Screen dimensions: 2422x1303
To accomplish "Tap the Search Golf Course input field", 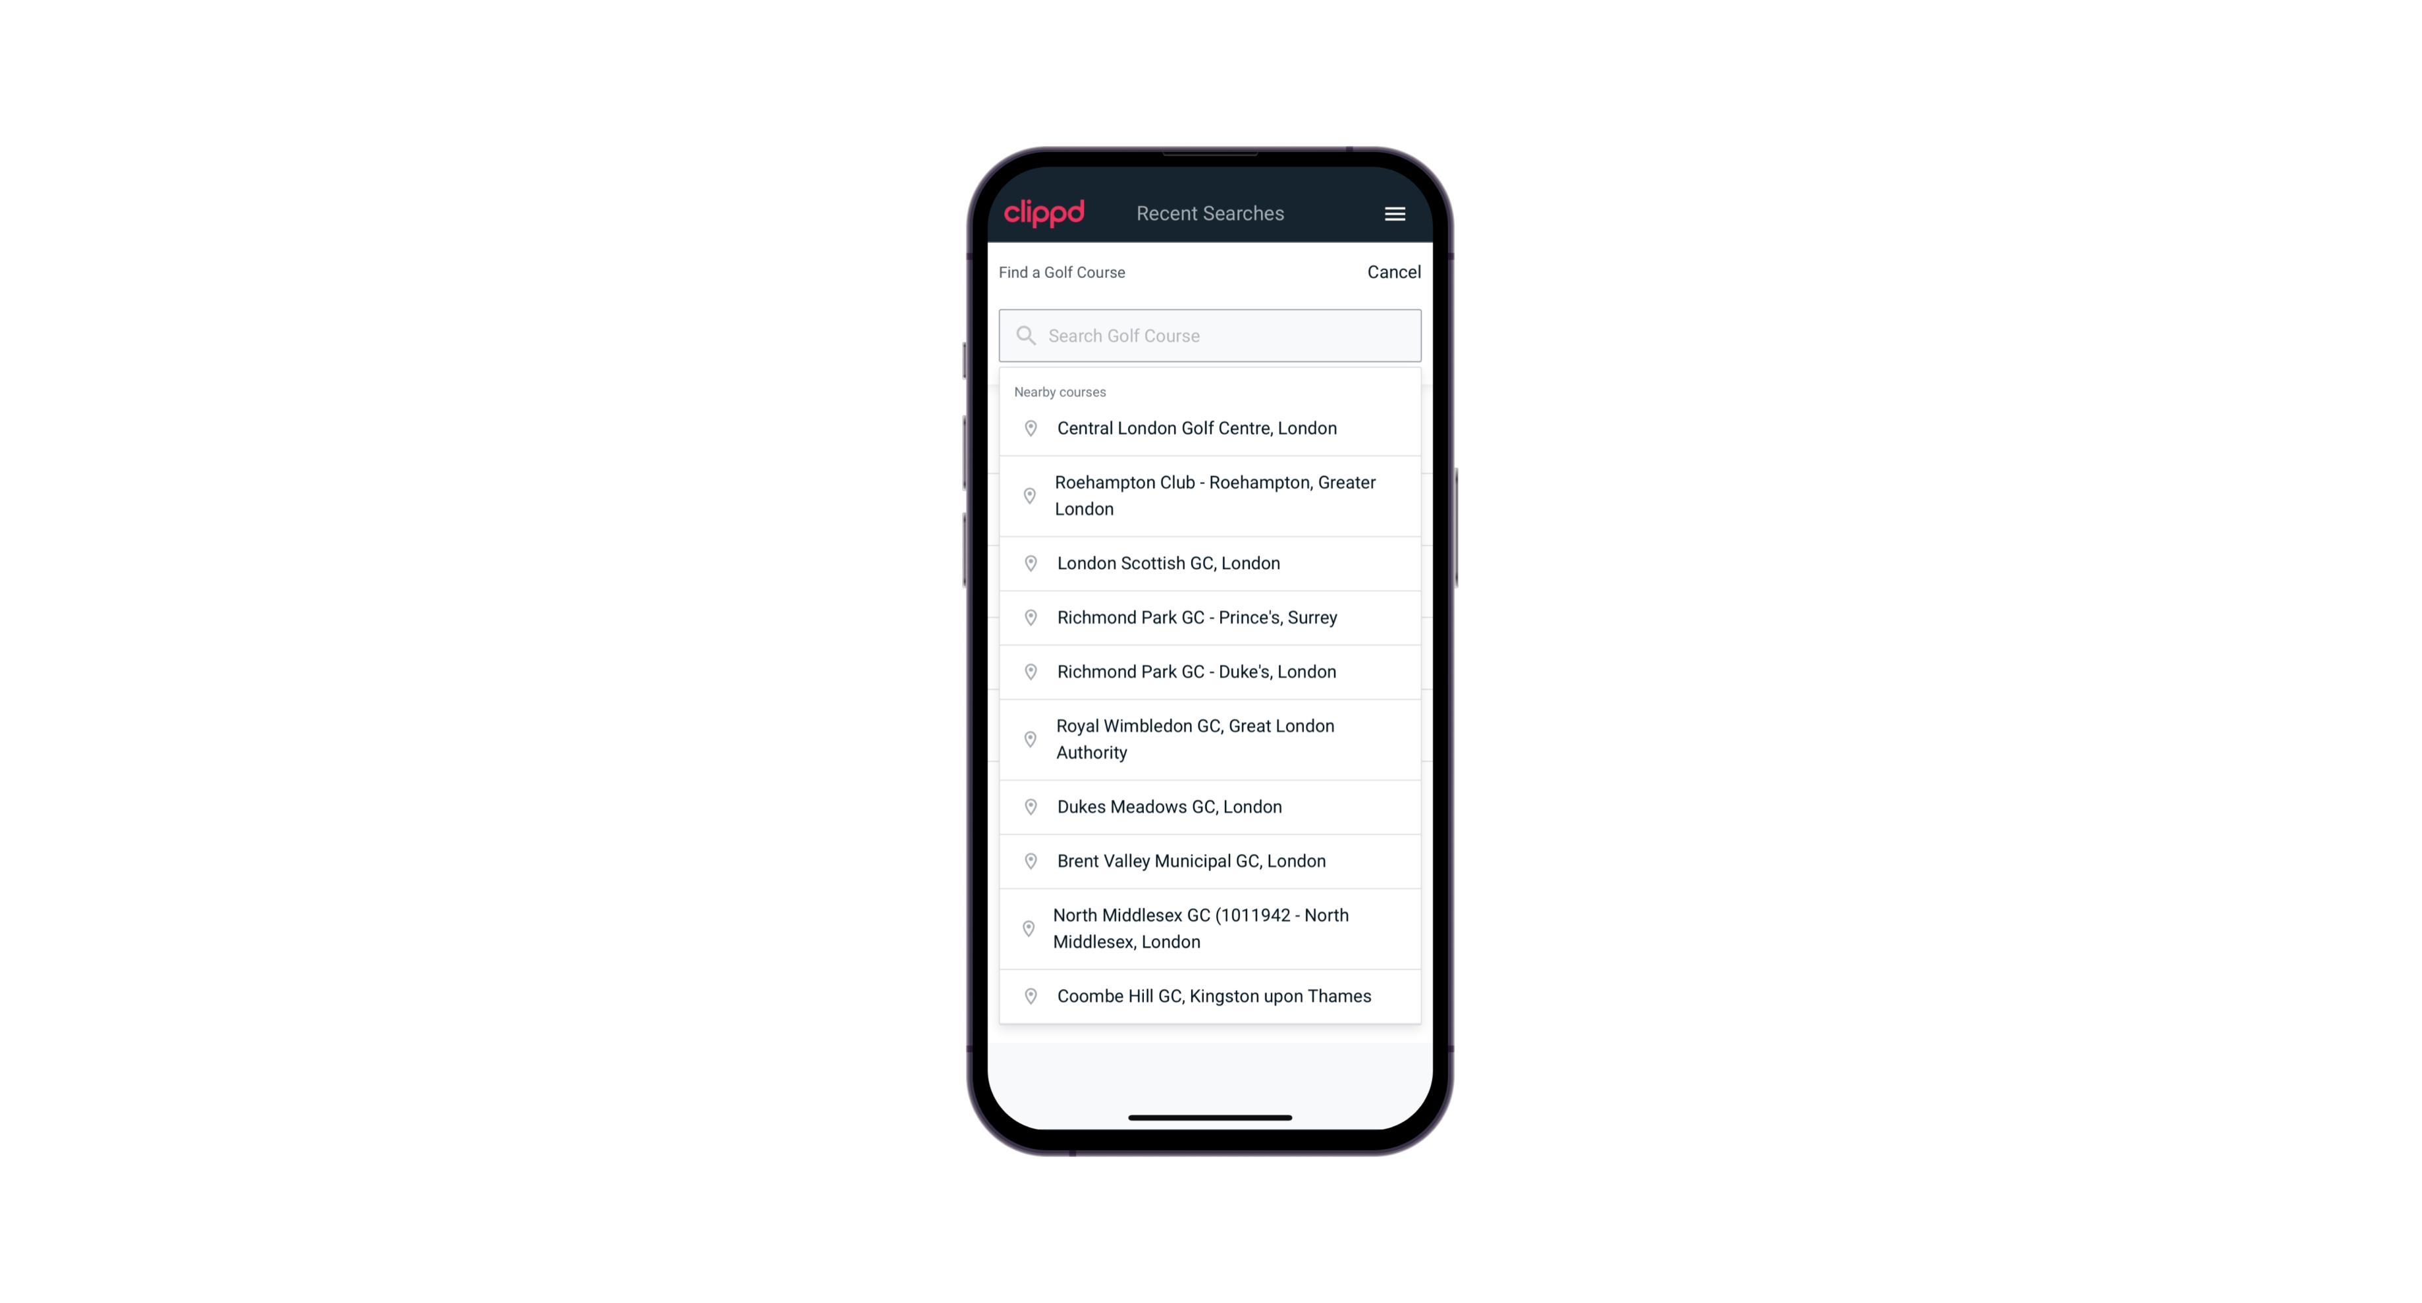I will tap(1210, 334).
